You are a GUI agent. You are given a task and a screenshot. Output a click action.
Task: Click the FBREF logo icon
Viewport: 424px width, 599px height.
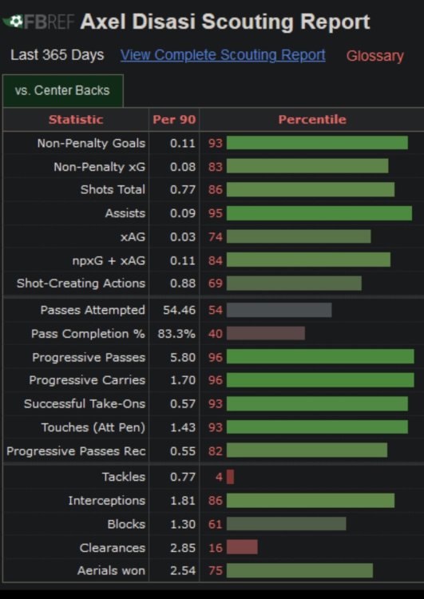coord(38,22)
